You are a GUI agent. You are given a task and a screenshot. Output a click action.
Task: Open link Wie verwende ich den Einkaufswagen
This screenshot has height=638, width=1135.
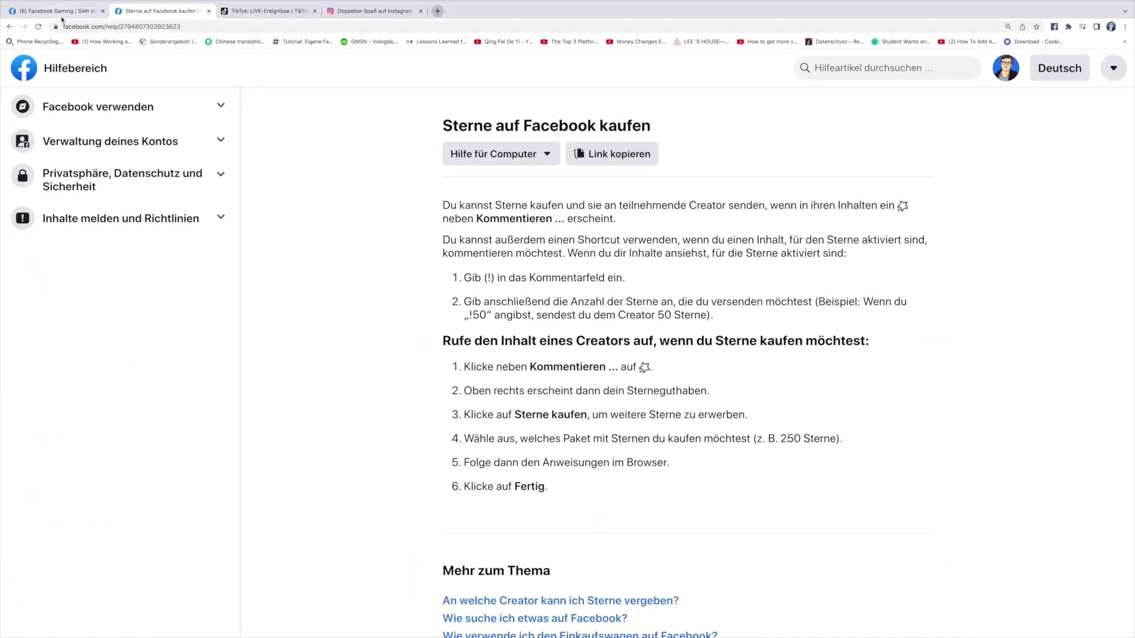[x=580, y=634]
